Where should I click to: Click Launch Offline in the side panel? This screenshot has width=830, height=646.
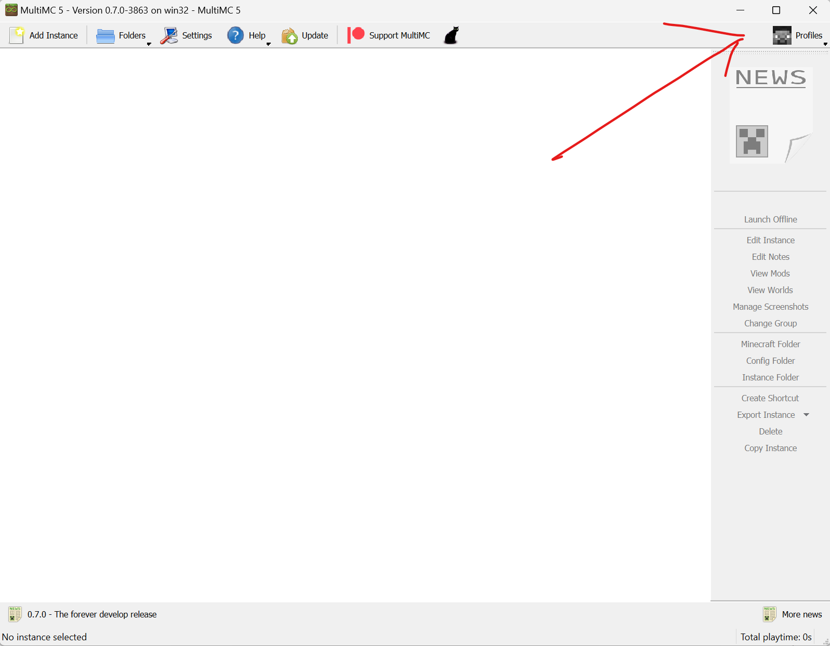coord(770,219)
